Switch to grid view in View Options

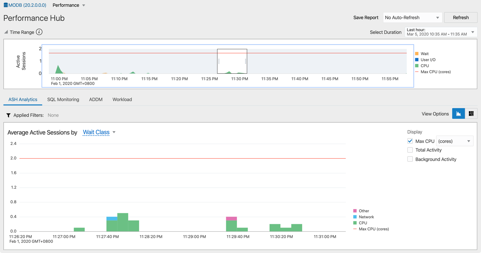471,113
